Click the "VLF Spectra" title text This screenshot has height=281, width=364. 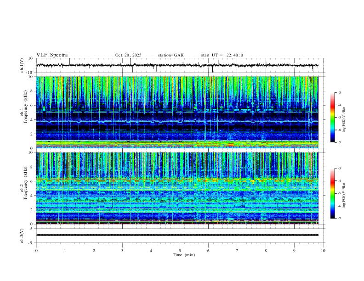pos(52,55)
